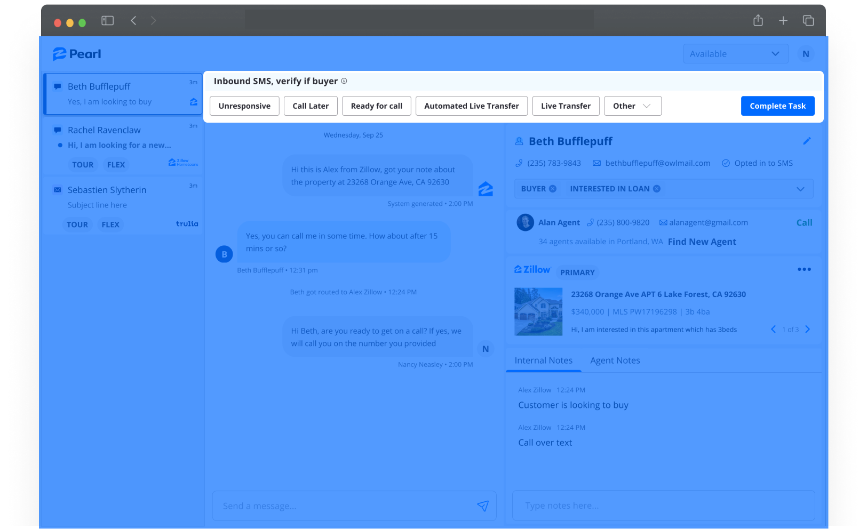Add a new browser tab

tap(783, 20)
